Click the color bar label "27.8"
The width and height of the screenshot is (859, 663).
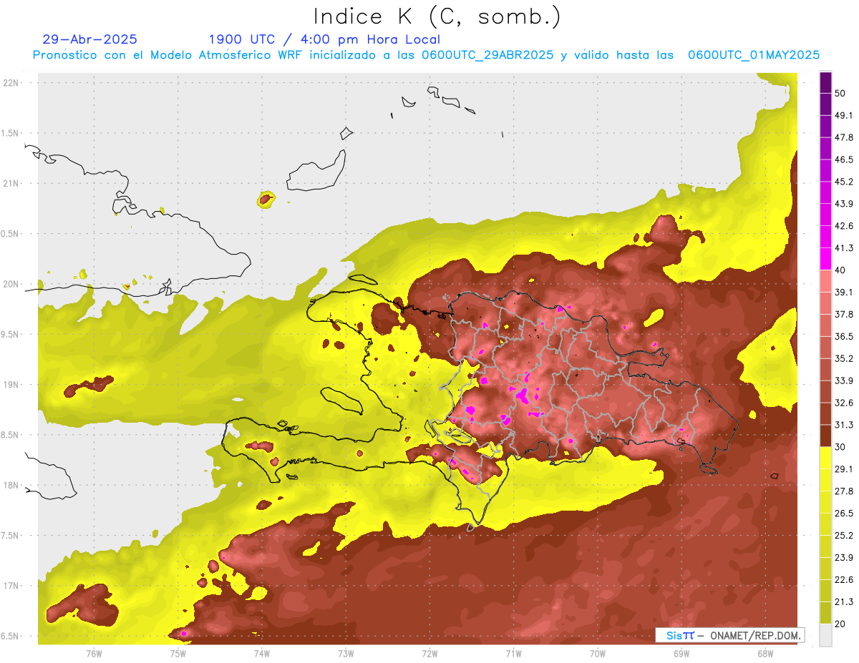pos(844,491)
